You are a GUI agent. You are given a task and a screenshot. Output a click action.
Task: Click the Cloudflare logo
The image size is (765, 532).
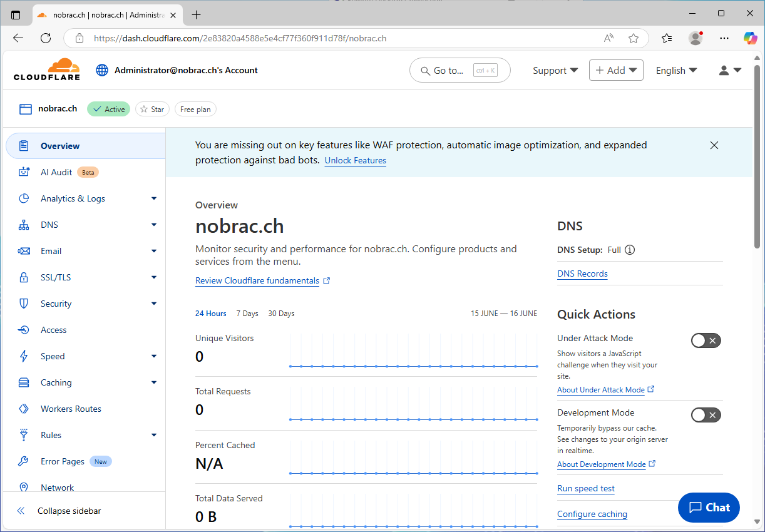pos(47,69)
